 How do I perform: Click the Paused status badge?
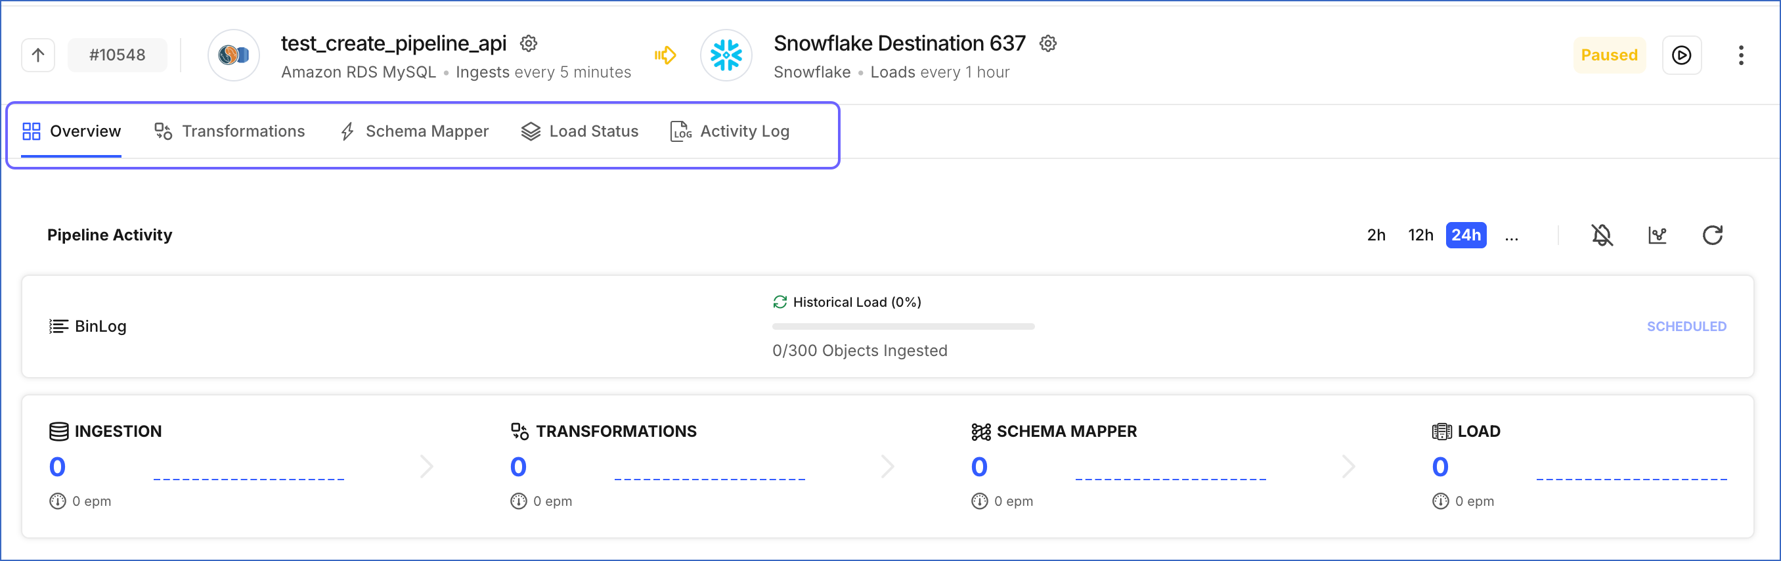[x=1609, y=55]
